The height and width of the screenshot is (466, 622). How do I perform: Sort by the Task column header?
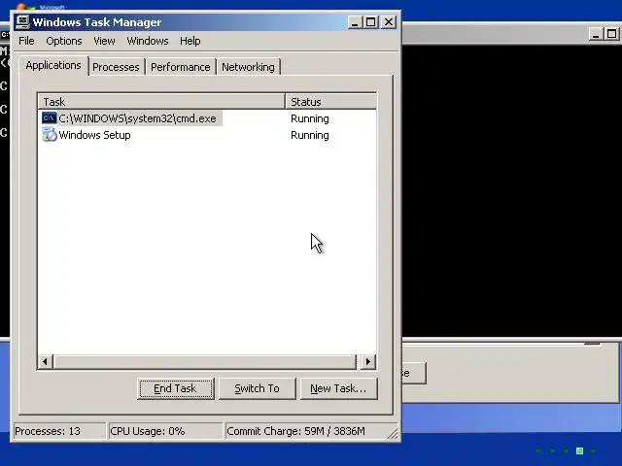click(162, 101)
